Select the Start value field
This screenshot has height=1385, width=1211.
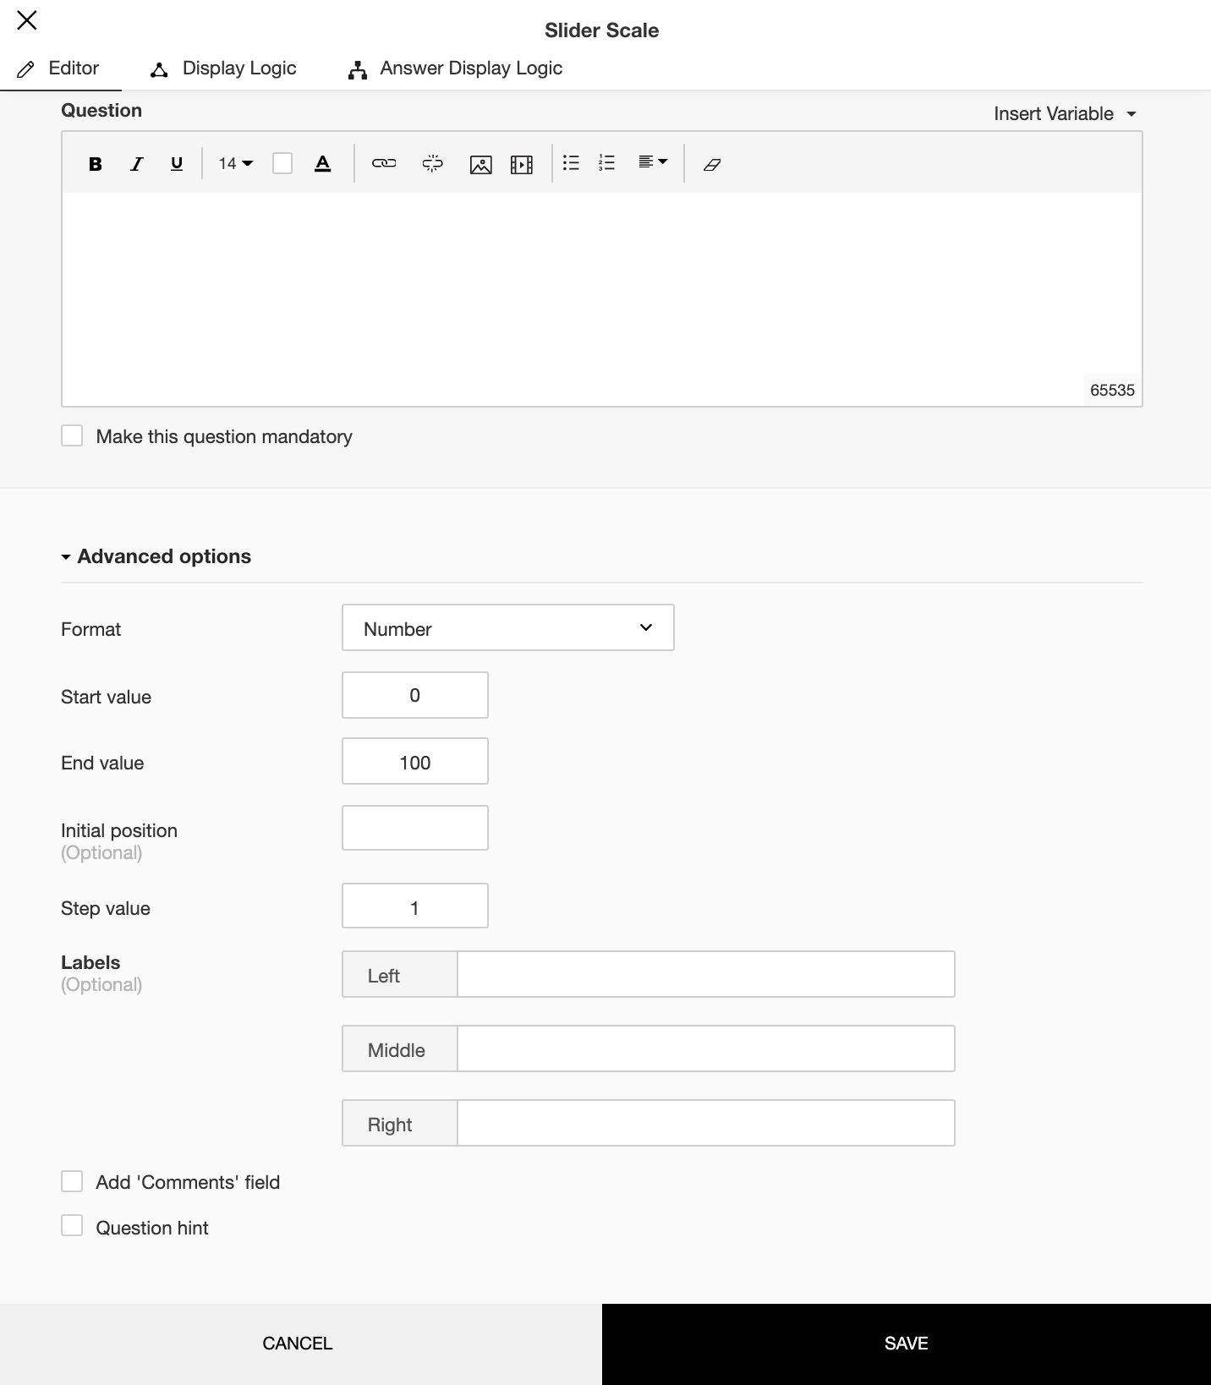415,696
